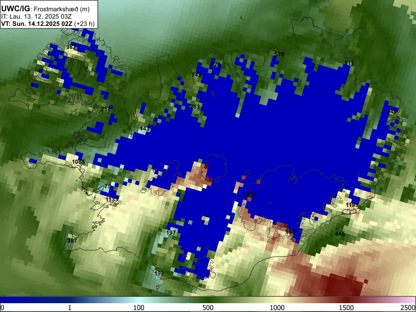This screenshot has height=312, width=416.
Task: Click the colorbar tick label 100
Action: 139,308
